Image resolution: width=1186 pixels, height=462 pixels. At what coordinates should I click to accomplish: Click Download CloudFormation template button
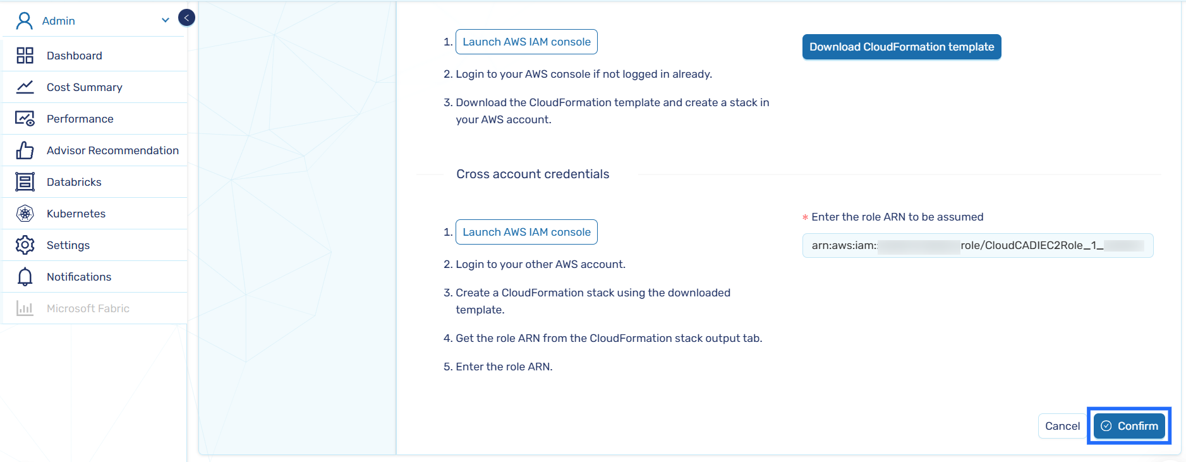[x=902, y=47]
